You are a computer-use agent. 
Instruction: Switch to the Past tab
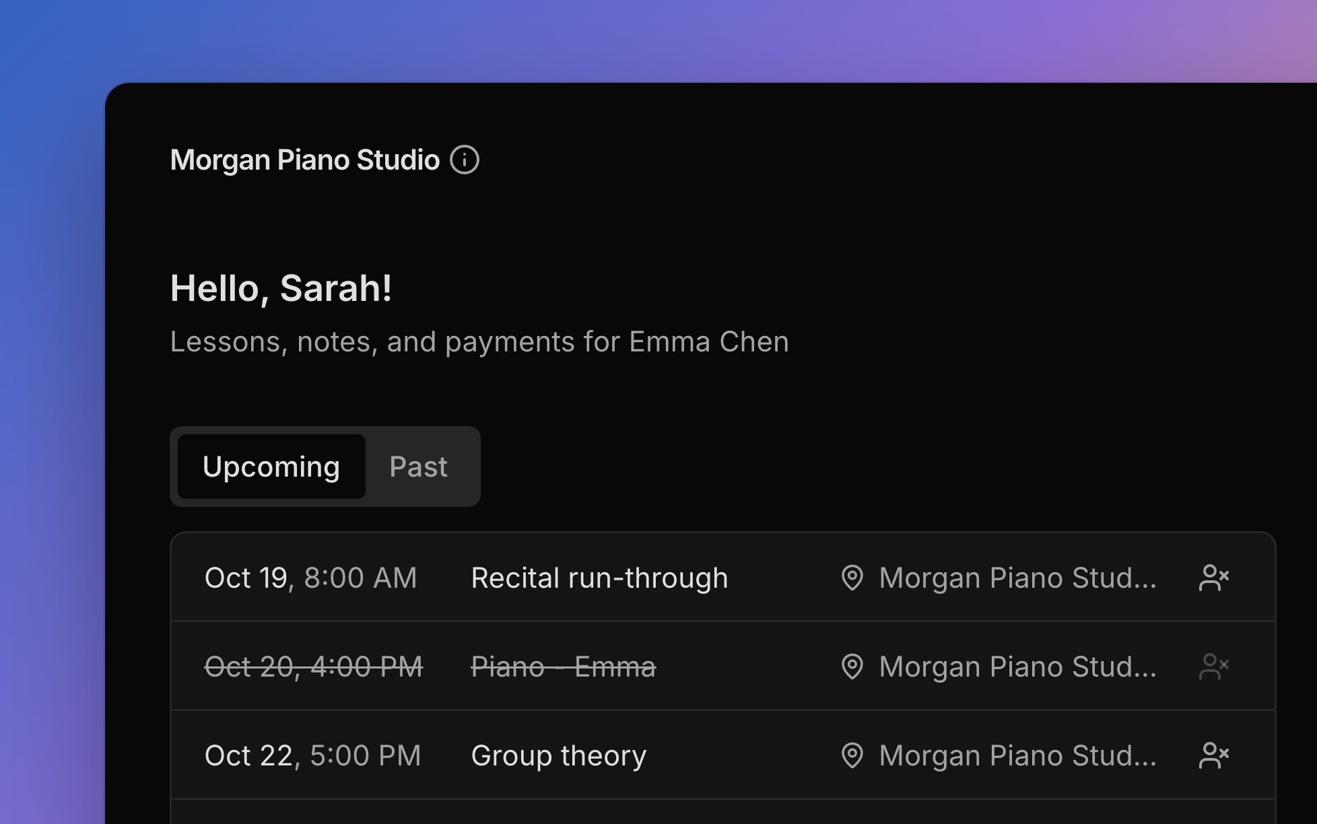(x=418, y=467)
